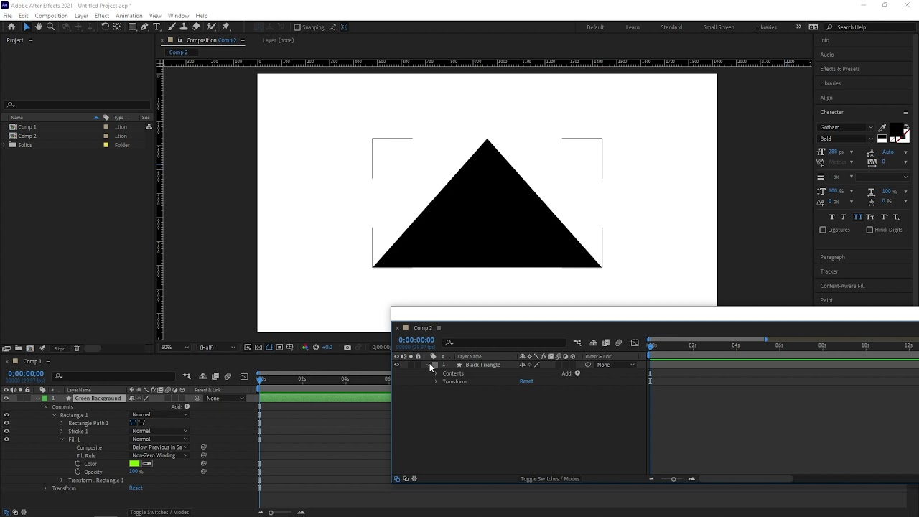
Task: Select the Brush tool
Action: pyautogui.click(x=172, y=27)
